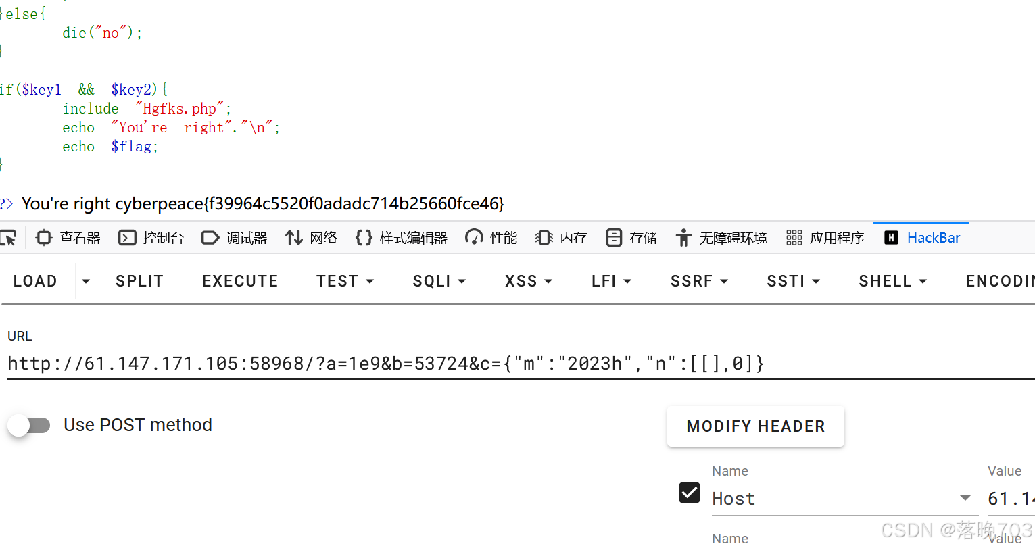The image size is (1035, 548).
Task: Activate the element picker tool
Action: click(x=9, y=237)
